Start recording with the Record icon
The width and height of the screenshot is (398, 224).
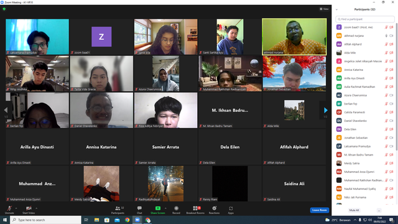click(176, 208)
